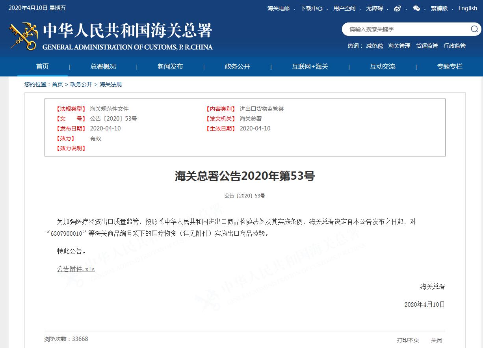Screen dimensions: 483x348
Task: Click the 关闭 button at bottom
Action: point(437,340)
